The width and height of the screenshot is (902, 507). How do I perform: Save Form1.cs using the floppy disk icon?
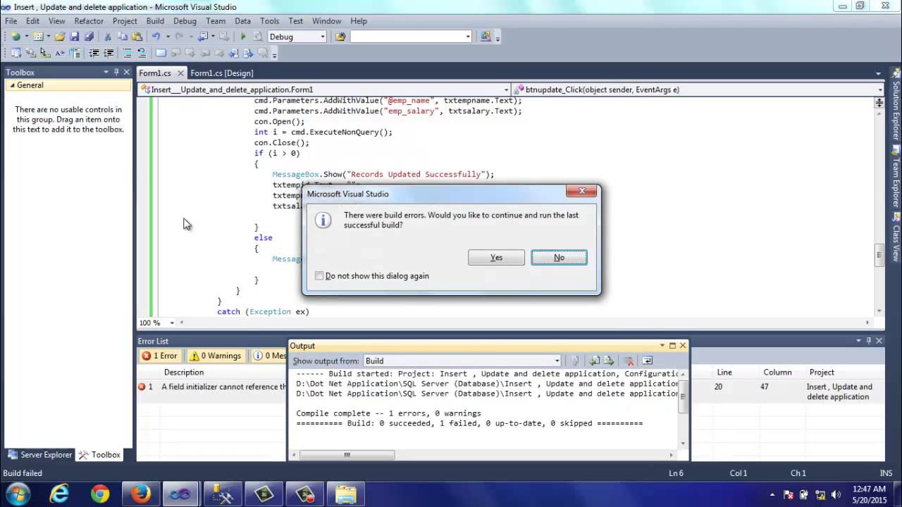click(x=74, y=37)
